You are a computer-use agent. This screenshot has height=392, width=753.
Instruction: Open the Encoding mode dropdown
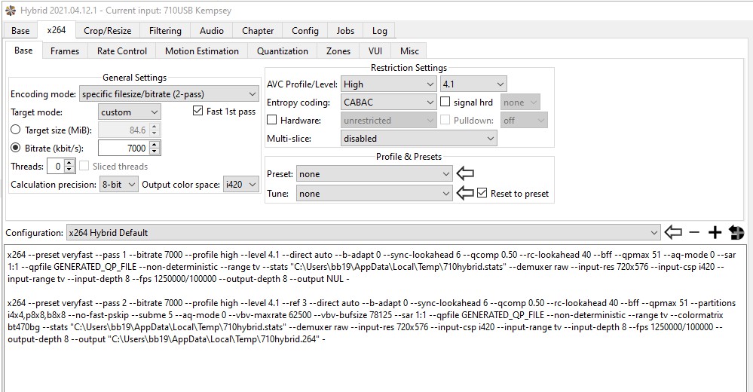(x=169, y=94)
